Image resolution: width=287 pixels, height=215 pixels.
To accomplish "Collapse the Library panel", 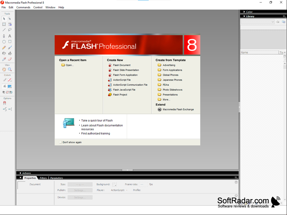I will (x=244, y=16).
